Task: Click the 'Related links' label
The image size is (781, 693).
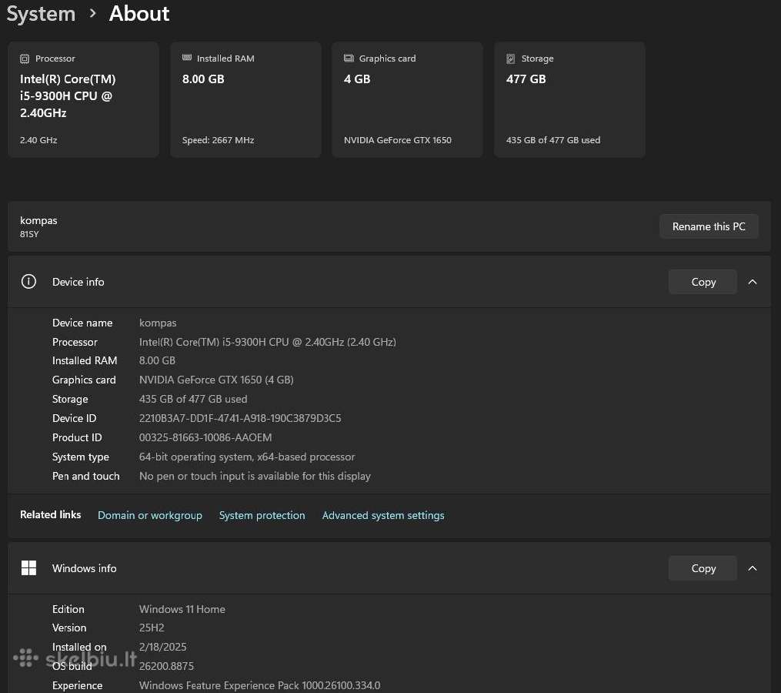Action: pos(50,514)
